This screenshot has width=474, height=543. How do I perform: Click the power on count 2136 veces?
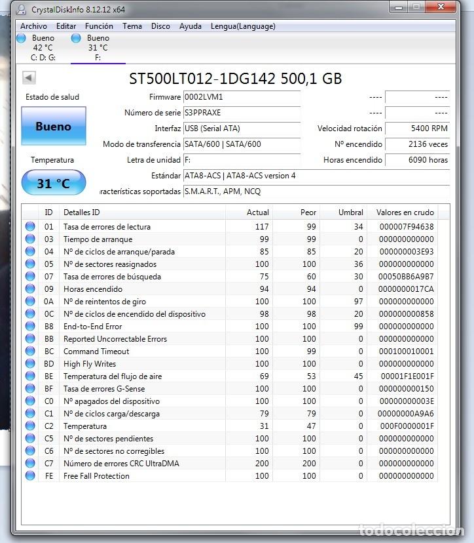tap(417, 144)
